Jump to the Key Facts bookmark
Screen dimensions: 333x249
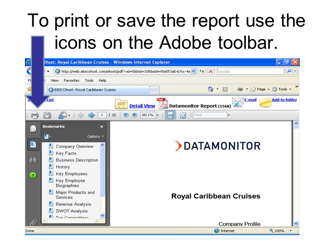(66, 153)
